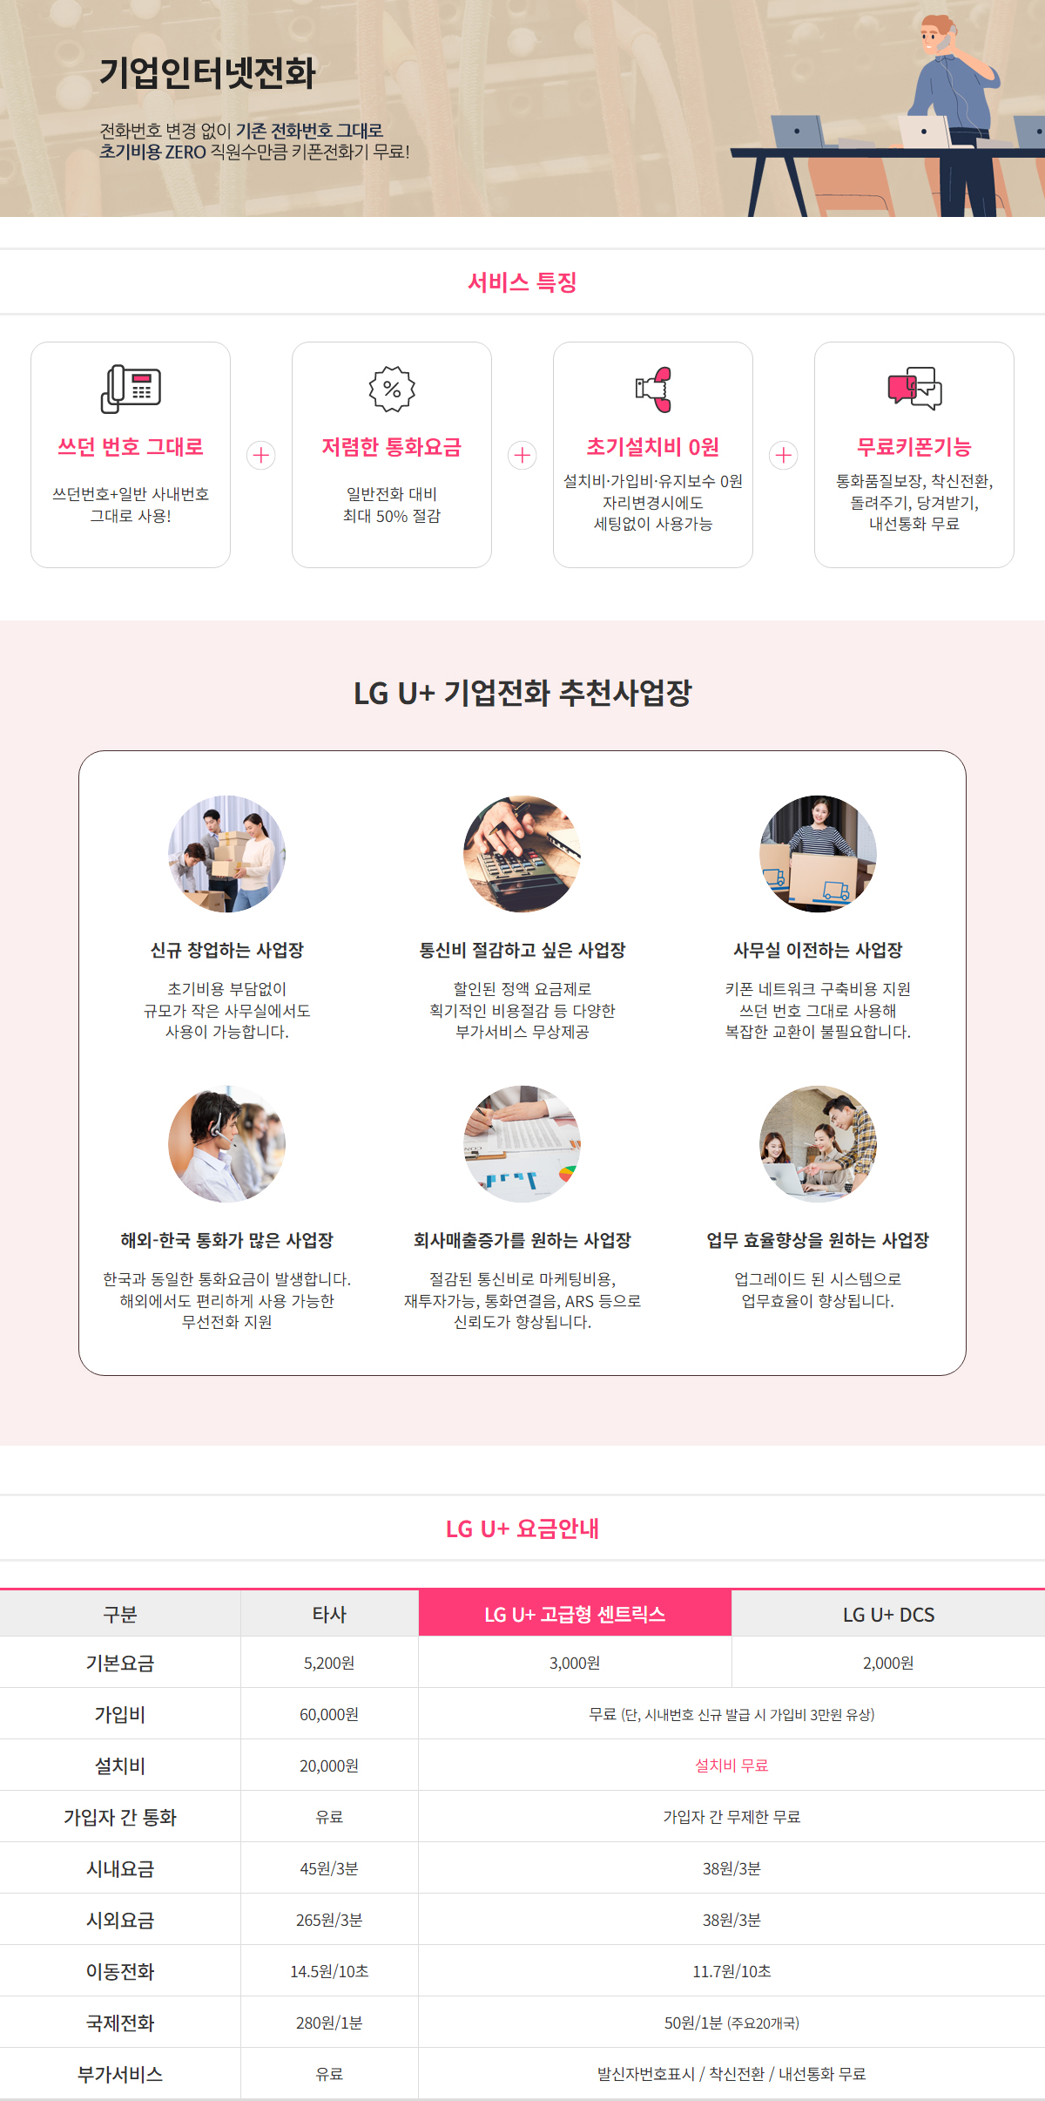Click the plus icon before 무료키폰기능 card

click(x=784, y=455)
